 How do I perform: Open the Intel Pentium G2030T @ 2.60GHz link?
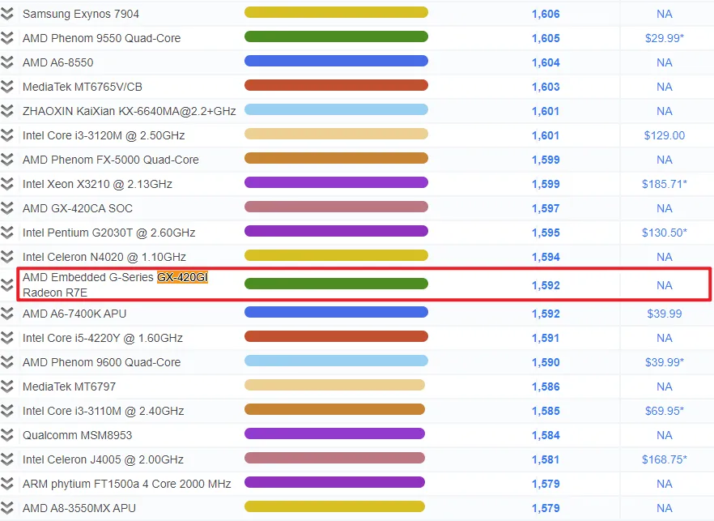coord(108,233)
